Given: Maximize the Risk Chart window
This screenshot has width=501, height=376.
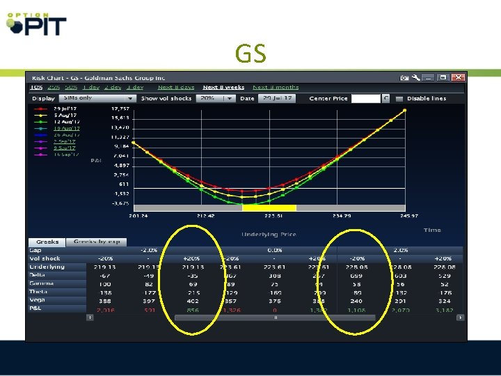Looking at the screenshot, I should (x=443, y=77).
